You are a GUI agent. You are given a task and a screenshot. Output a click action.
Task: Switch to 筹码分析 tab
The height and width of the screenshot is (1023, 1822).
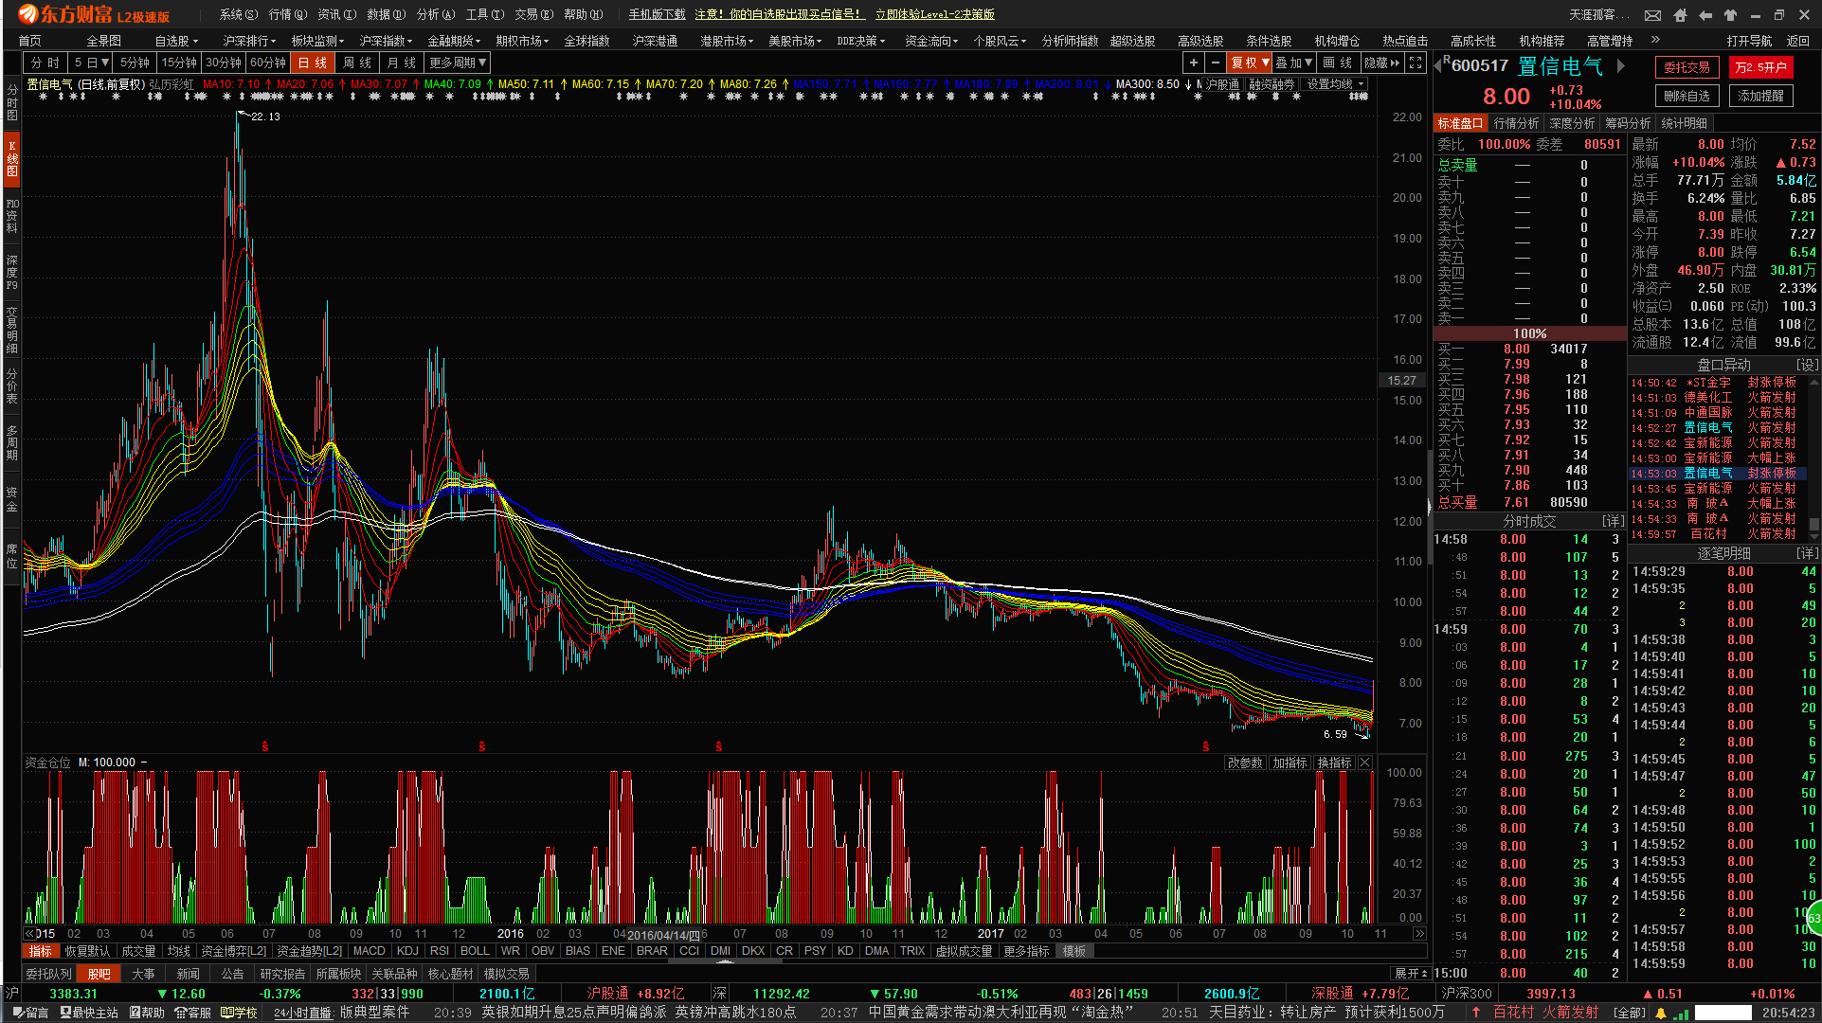coord(1628,123)
